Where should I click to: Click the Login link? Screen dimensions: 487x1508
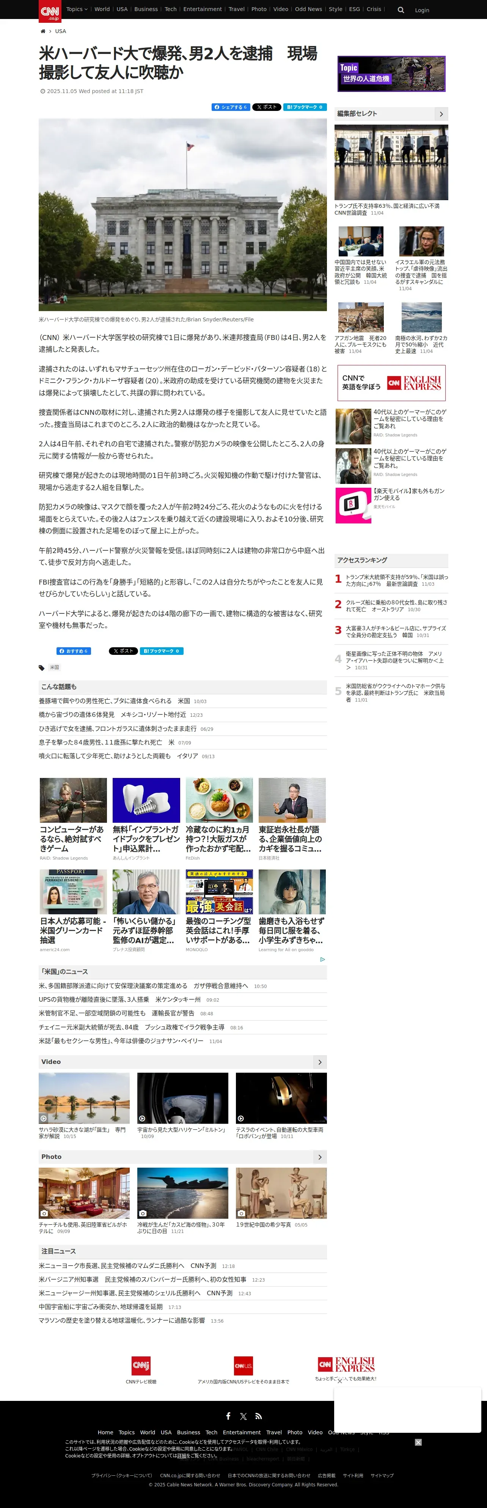pos(422,10)
